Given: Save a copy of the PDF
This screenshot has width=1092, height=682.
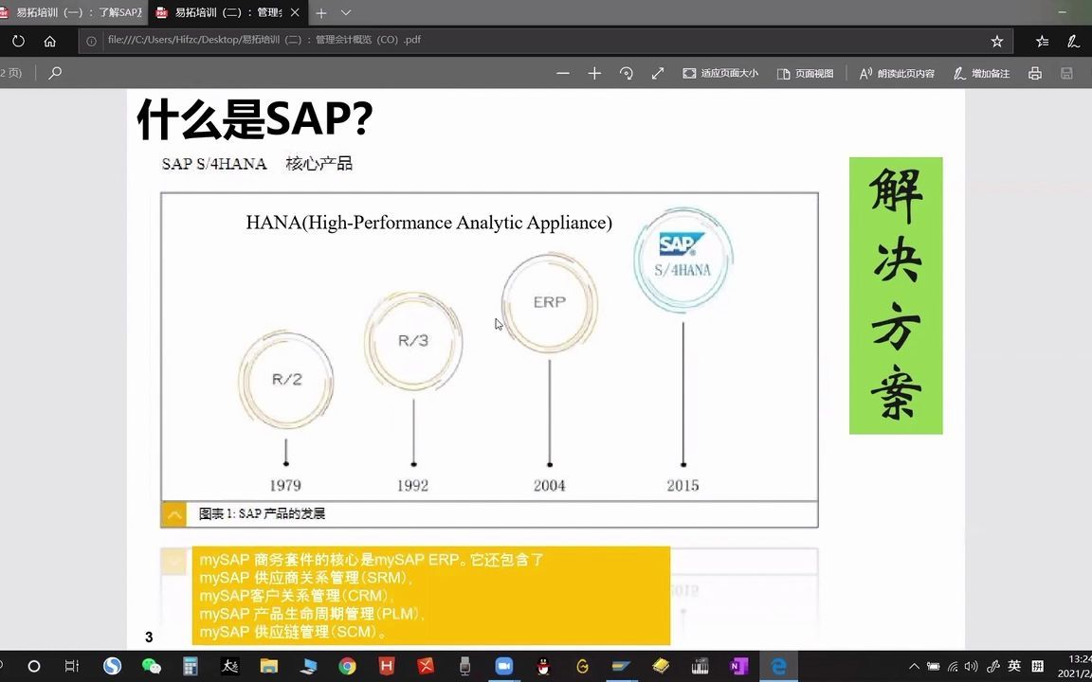Looking at the screenshot, I should tap(1066, 73).
